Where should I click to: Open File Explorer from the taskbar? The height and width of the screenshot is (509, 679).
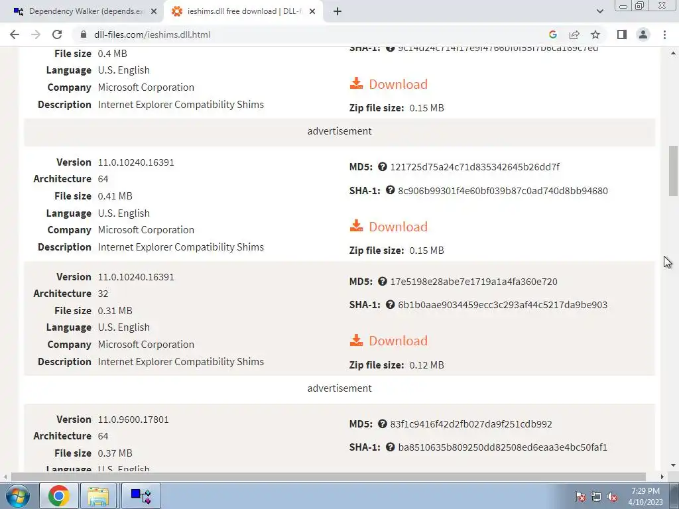(98, 496)
